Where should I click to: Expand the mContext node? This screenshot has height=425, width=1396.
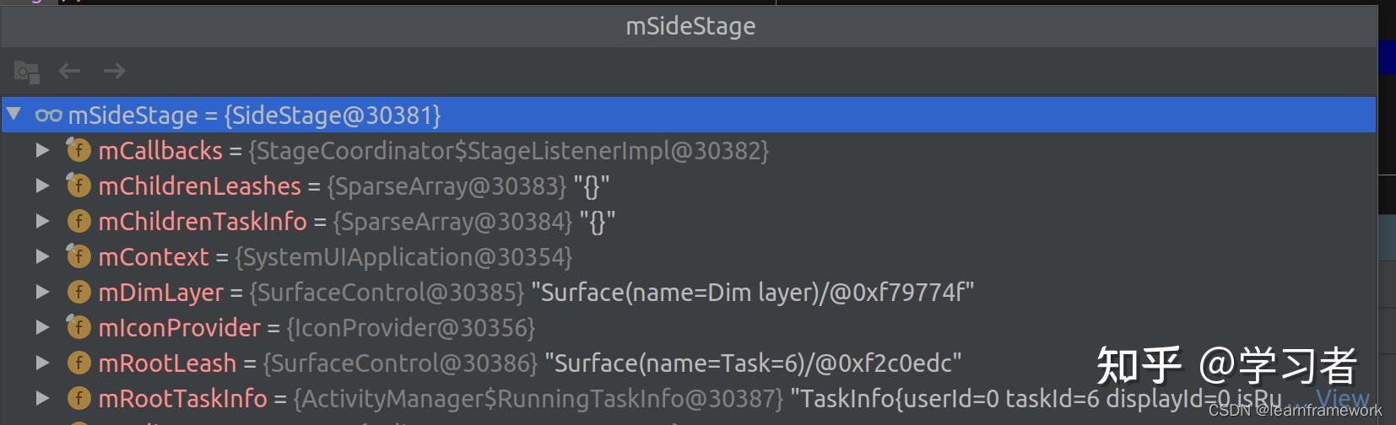pyautogui.click(x=42, y=257)
